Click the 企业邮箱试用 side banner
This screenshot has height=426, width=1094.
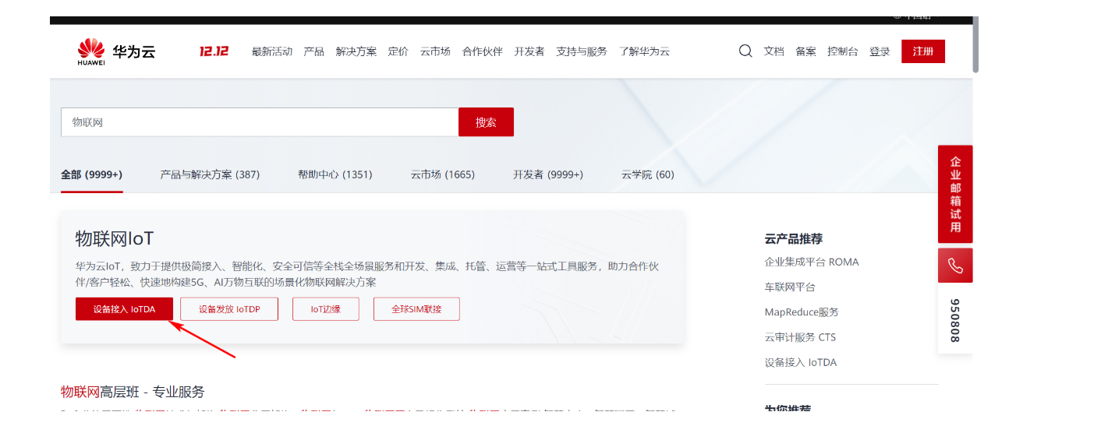point(955,194)
